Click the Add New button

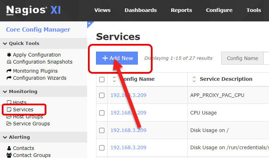click(x=117, y=58)
